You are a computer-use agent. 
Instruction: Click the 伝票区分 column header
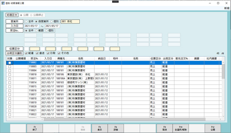tap(156, 59)
